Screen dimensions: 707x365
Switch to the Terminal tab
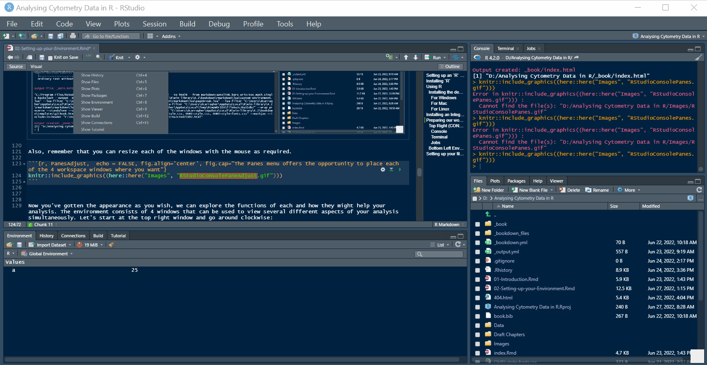[x=505, y=48]
